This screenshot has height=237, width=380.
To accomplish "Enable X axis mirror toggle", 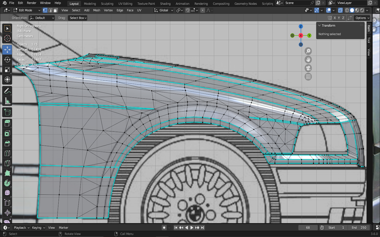I will (x=335, y=18).
